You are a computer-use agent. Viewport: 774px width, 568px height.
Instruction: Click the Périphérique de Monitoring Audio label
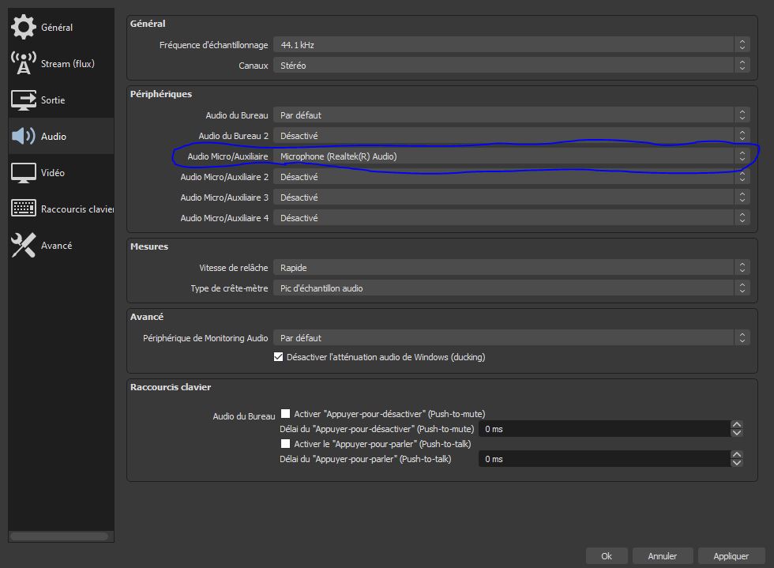tap(205, 338)
